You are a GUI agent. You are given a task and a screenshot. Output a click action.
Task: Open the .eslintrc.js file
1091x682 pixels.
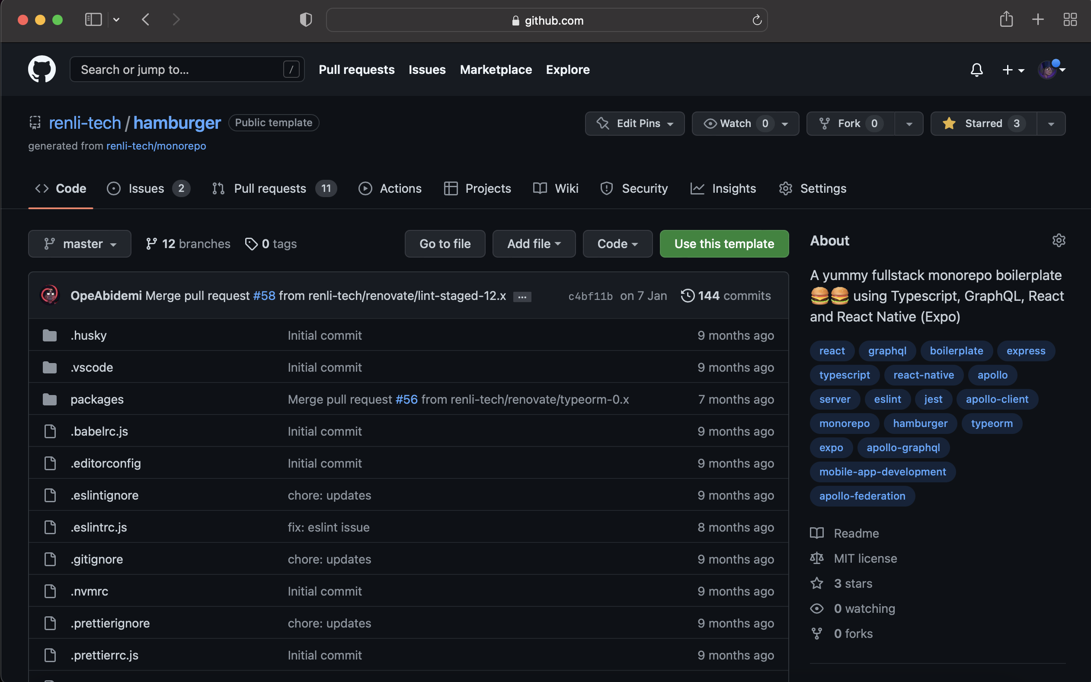[x=99, y=527]
